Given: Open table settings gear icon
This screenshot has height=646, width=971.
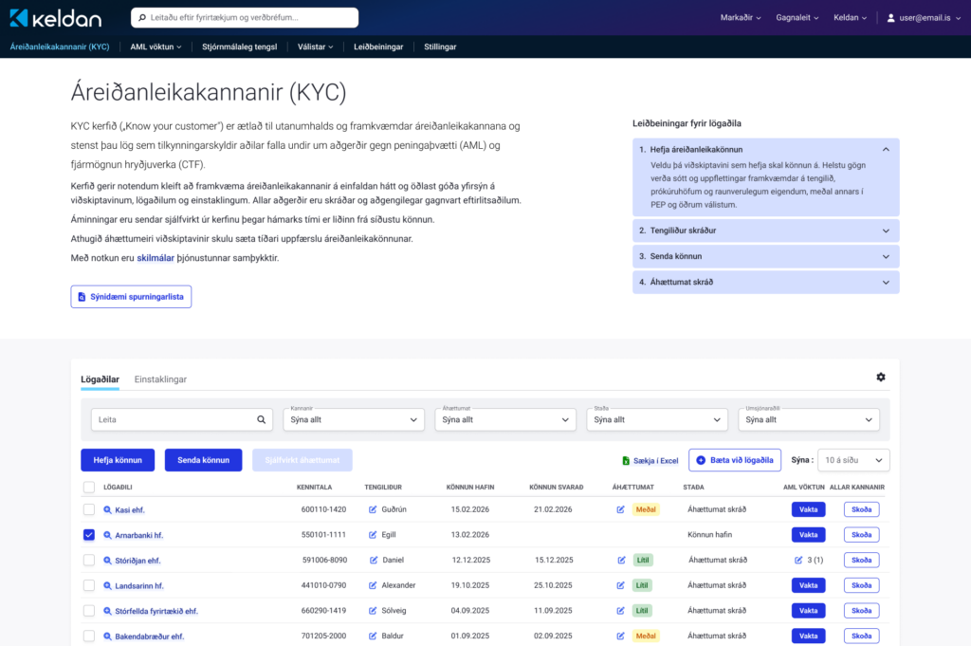Looking at the screenshot, I should 881,378.
